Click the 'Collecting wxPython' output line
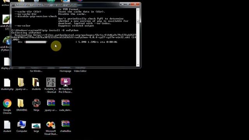This screenshot has width=249, height=140. coord(26,33)
